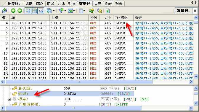This screenshot has width=199, height=112.
Task: Go back with the green left arrow
Action: 13,11
